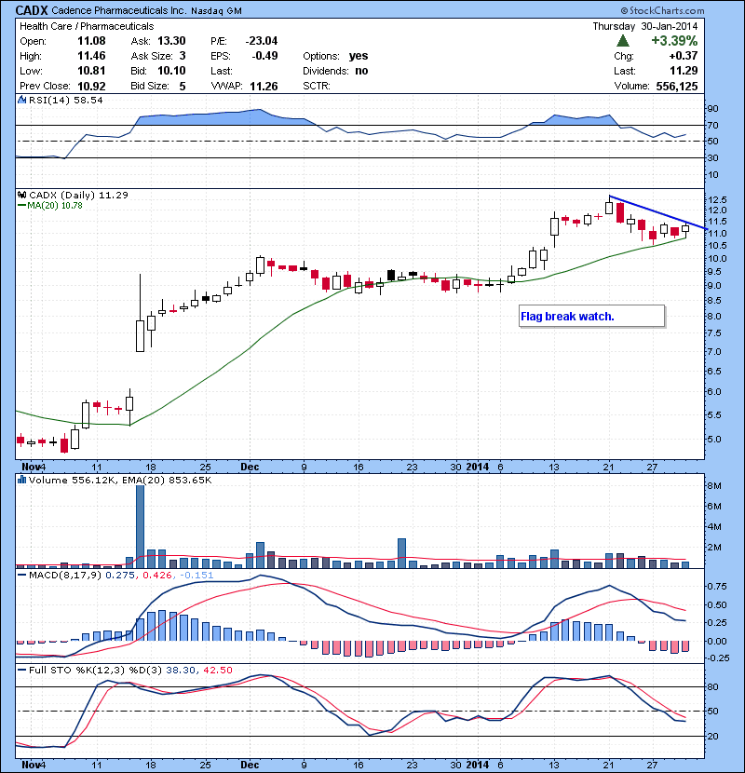
Task: Click the 80 stochastic axis label
Action: [713, 686]
